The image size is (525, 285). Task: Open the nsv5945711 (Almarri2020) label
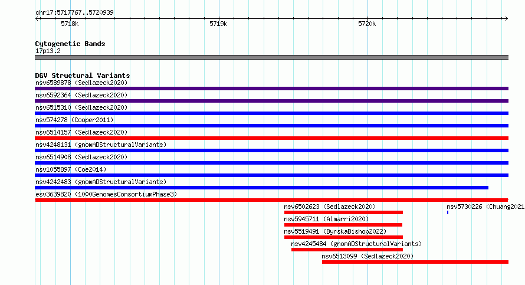click(x=326, y=219)
